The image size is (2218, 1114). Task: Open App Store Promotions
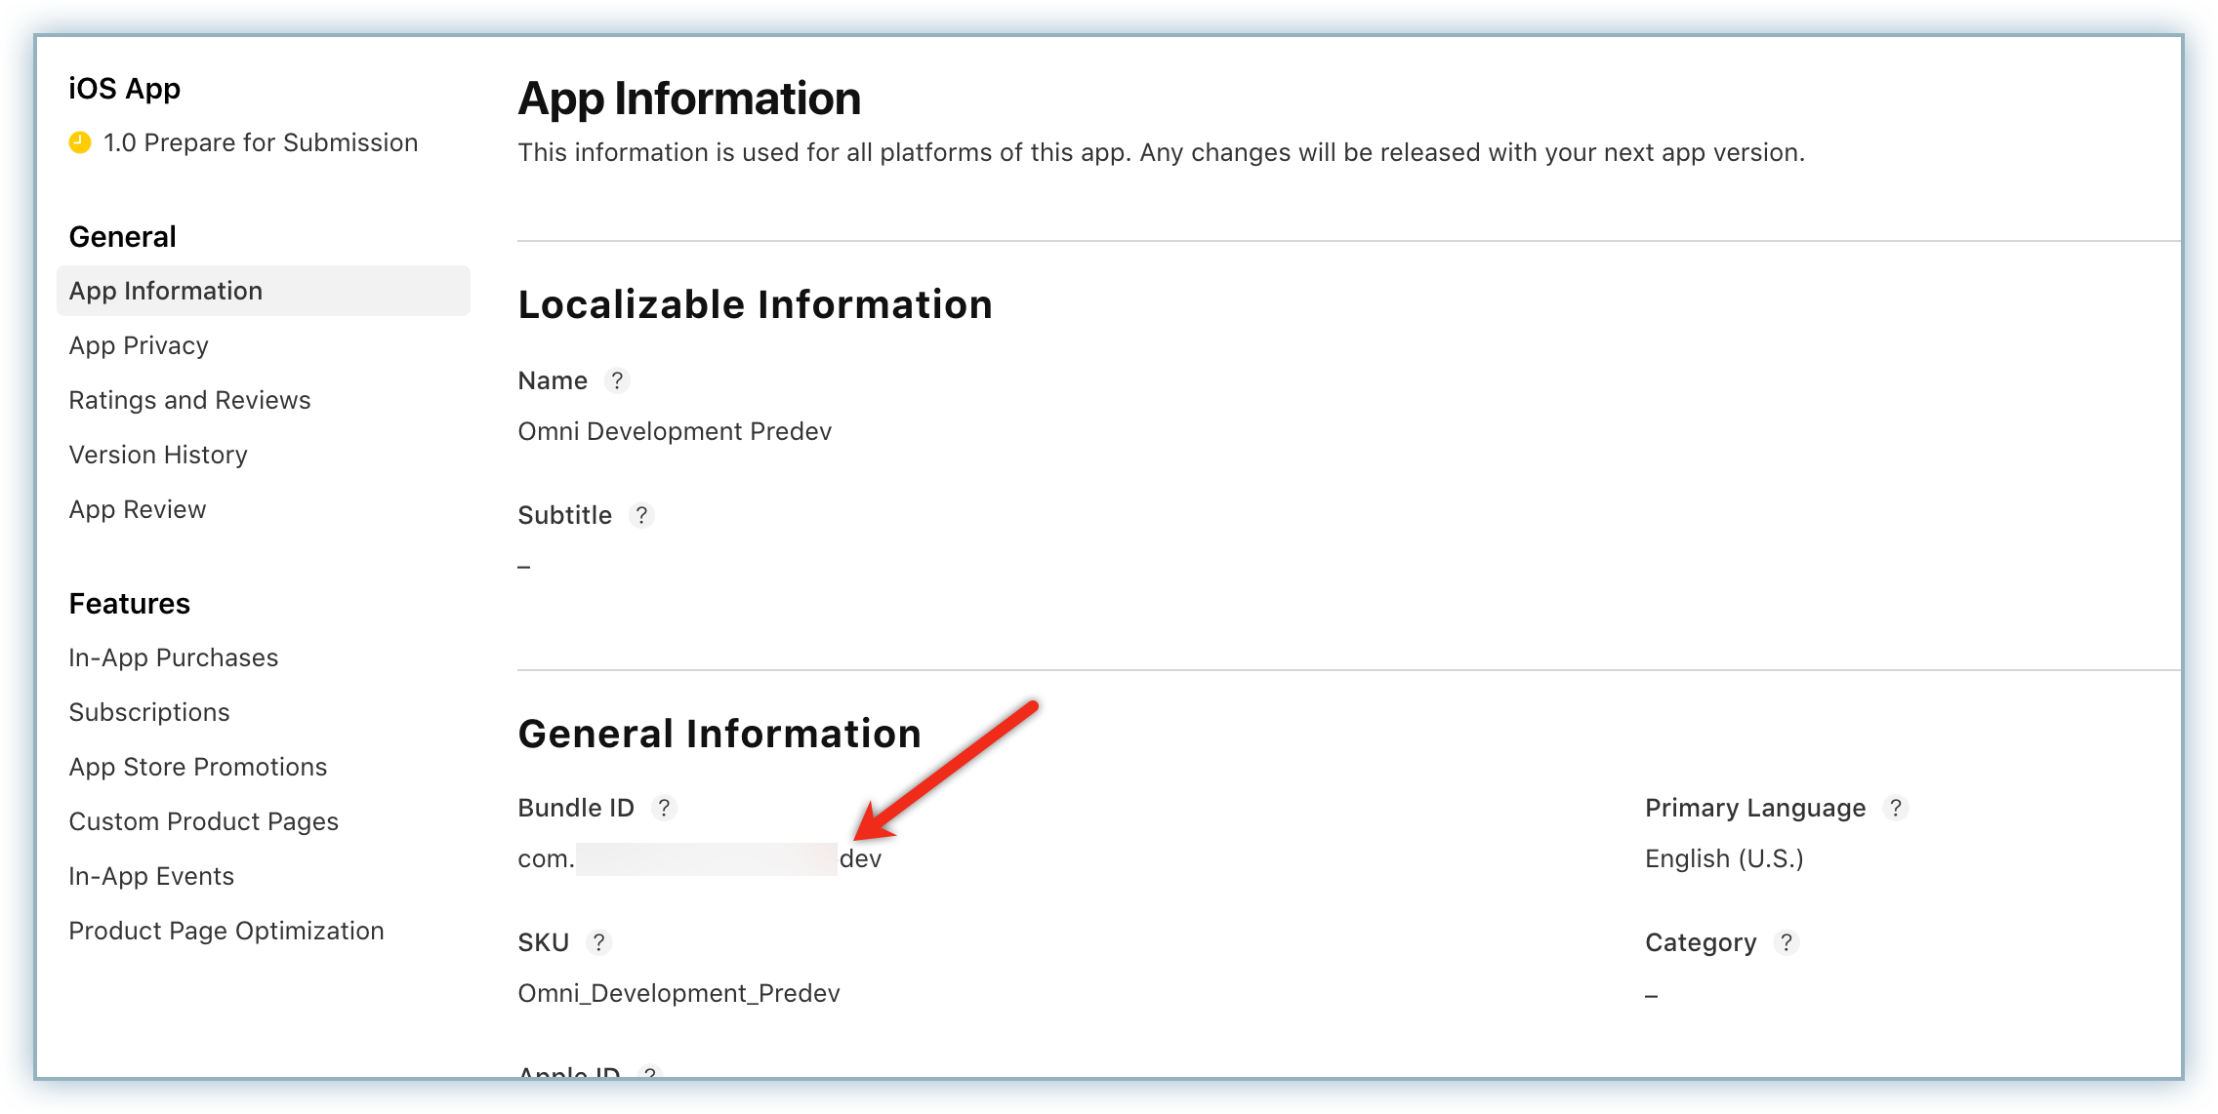[x=198, y=767]
